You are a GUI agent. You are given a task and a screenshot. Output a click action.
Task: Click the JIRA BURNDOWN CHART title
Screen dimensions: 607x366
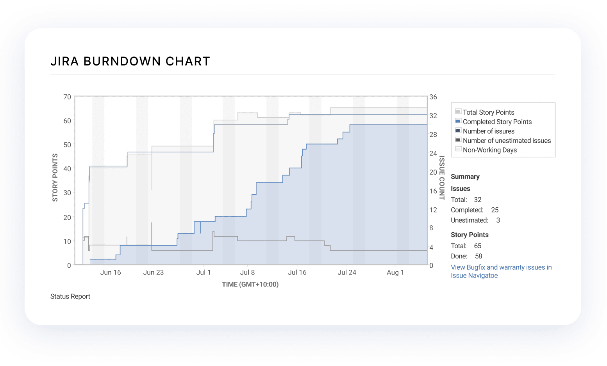pos(130,61)
